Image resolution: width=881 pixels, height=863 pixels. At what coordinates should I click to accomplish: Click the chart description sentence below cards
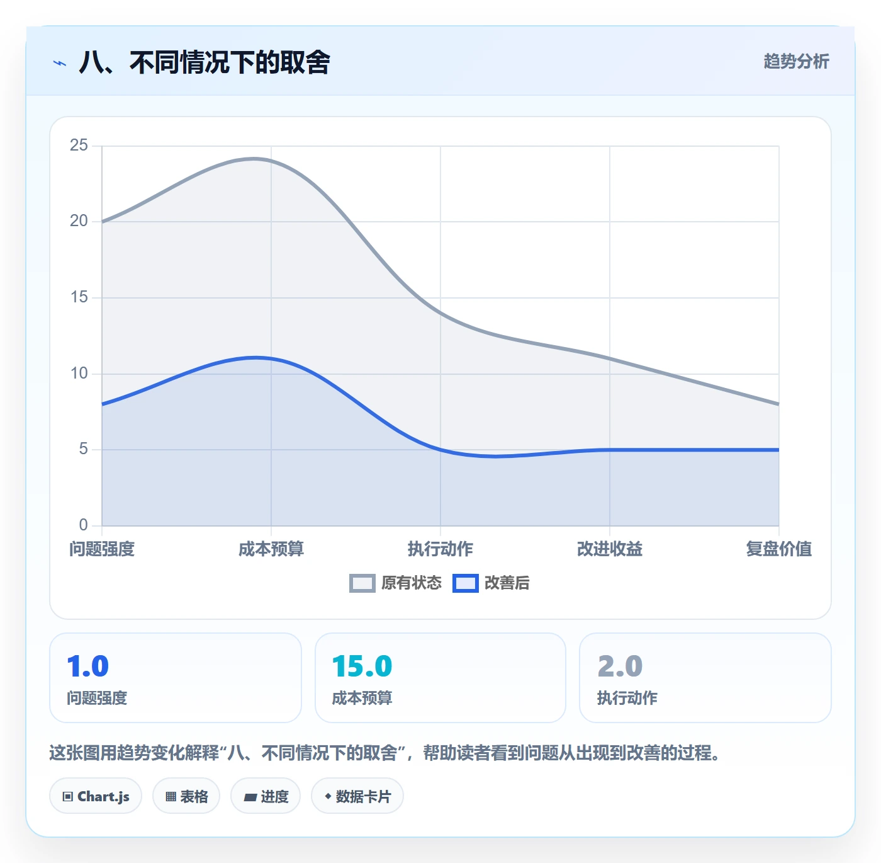tap(384, 753)
